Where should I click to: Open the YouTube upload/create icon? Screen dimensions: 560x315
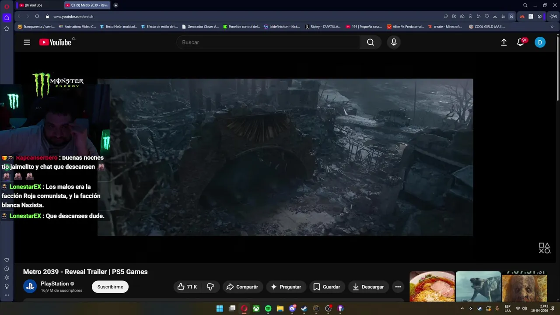tap(504, 42)
